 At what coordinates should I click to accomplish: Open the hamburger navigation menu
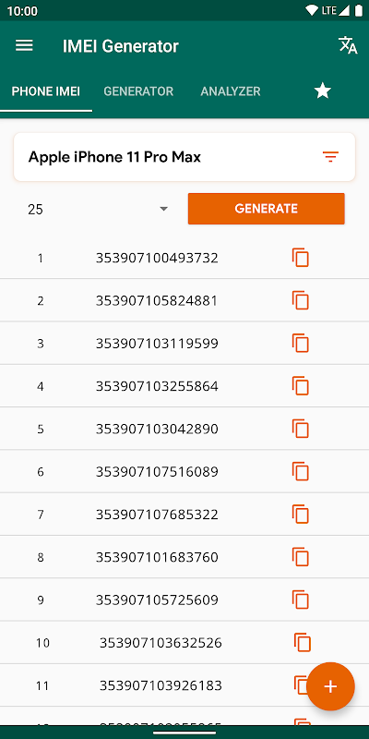pos(24,45)
